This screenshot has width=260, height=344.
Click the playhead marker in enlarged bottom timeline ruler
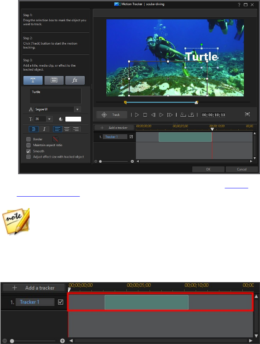69,290
